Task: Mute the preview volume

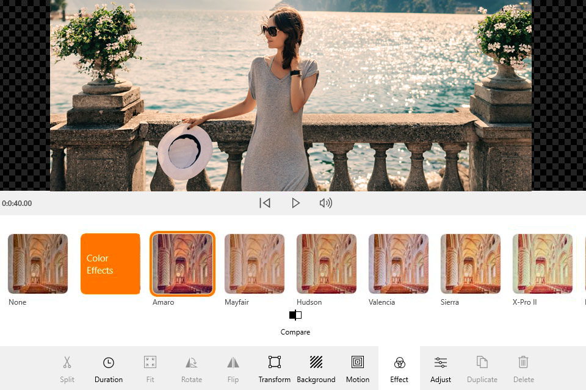Action: pyautogui.click(x=326, y=203)
